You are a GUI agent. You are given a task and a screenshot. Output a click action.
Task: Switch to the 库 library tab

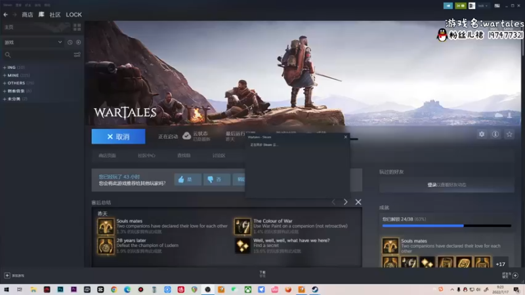(x=41, y=14)
